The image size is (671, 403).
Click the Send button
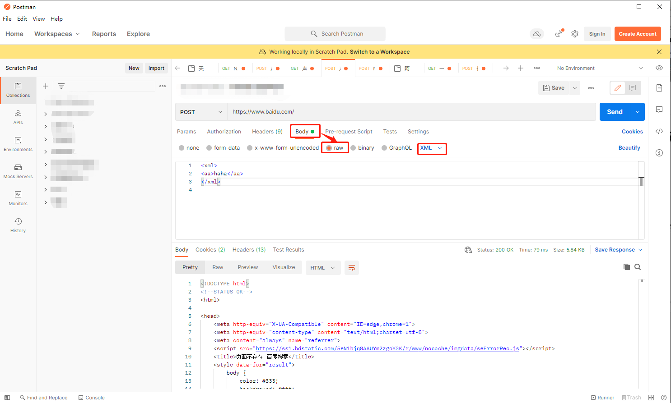click(615, 112)
